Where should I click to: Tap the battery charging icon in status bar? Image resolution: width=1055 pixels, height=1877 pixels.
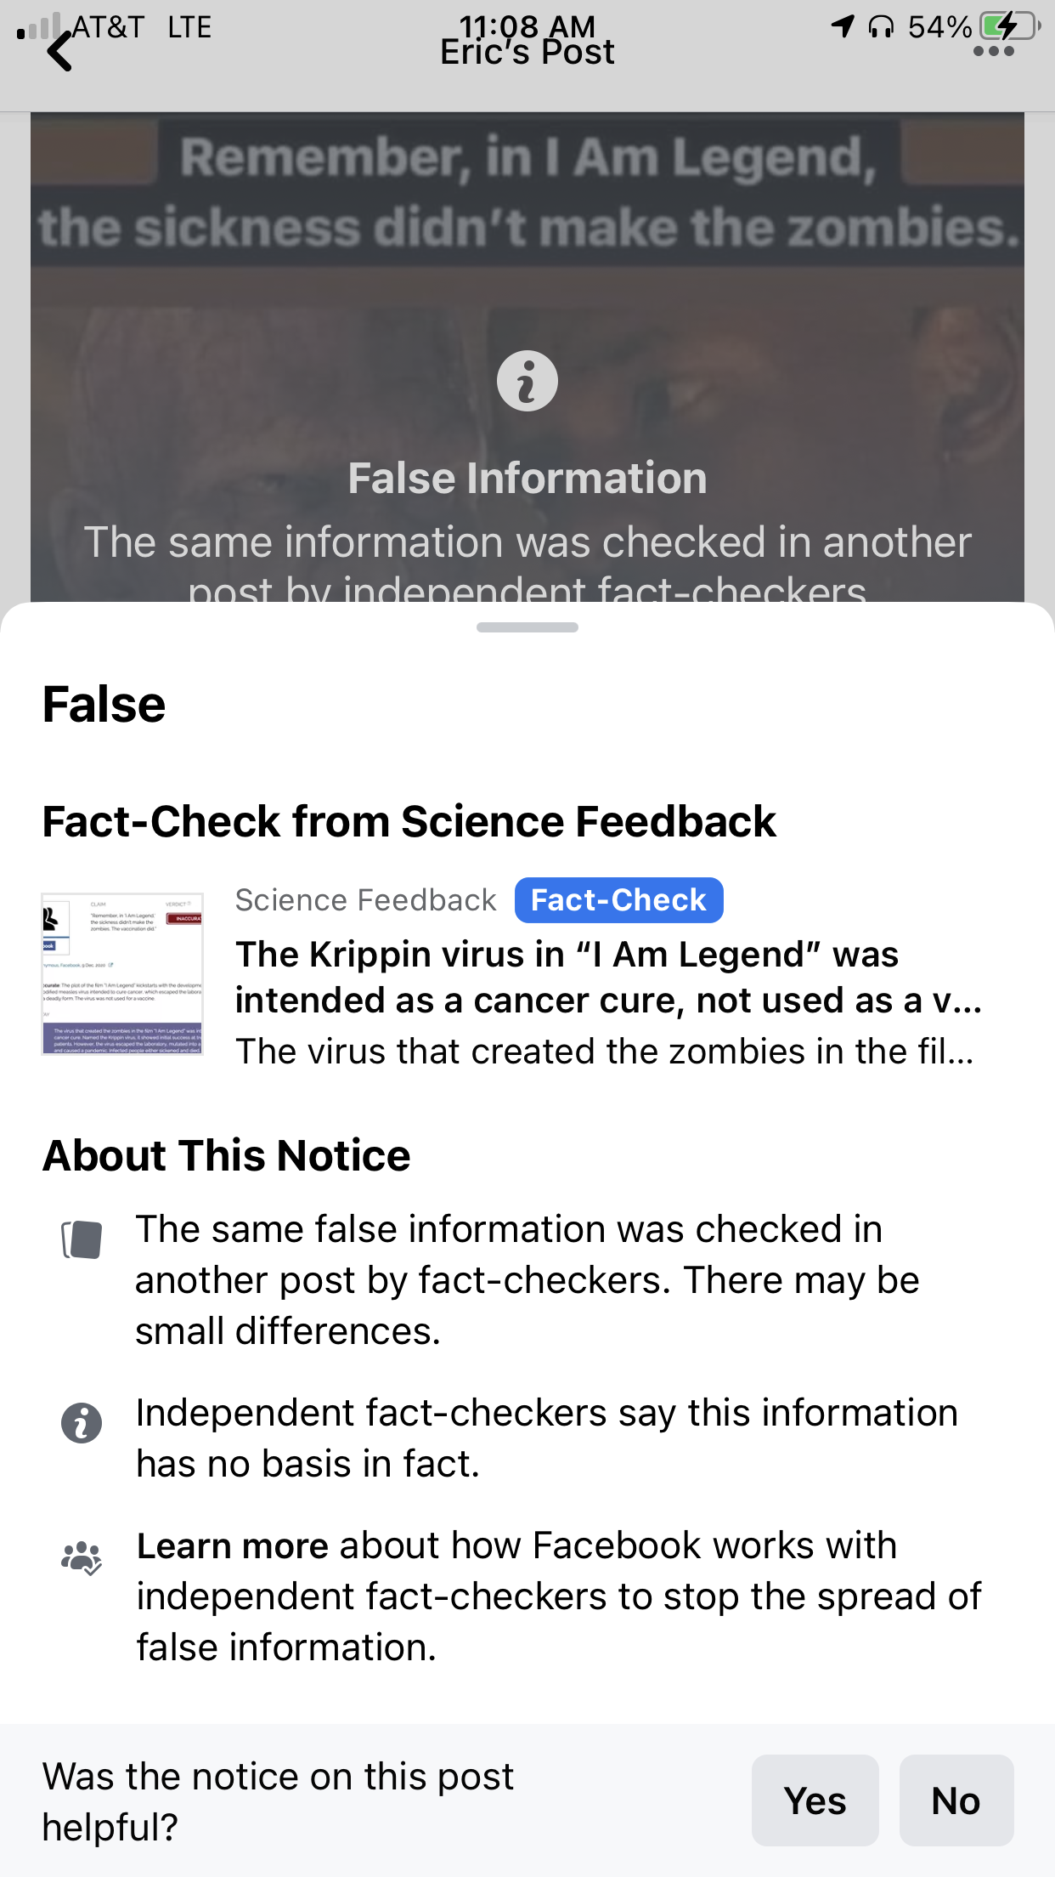click(x=1008, y=26)
